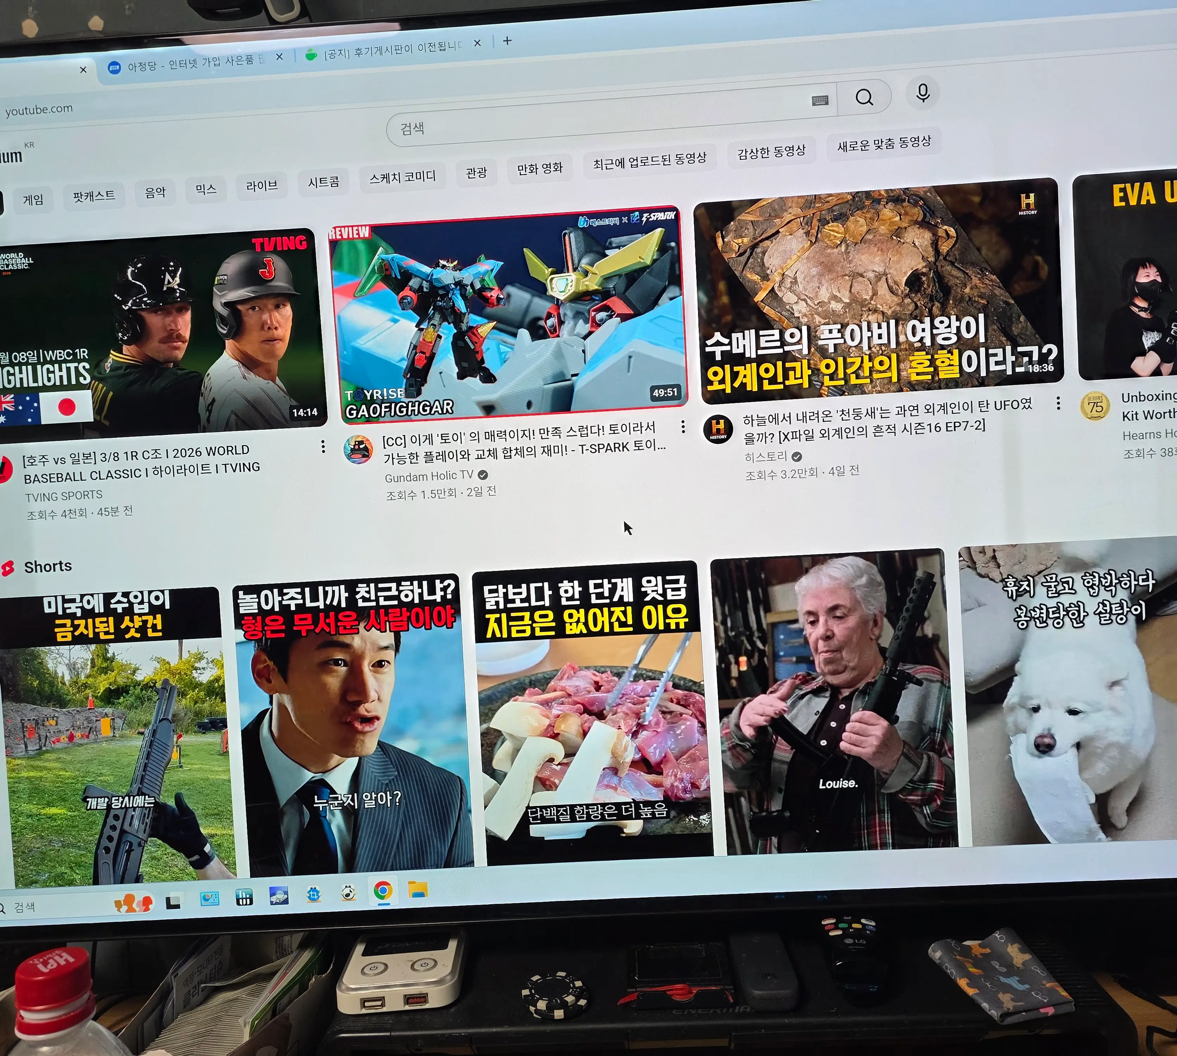Image resolution: width=1177 pixels, height=1056 pixels.
Task: Open three-dot menu for WBC highlights video
Action: 322,446
